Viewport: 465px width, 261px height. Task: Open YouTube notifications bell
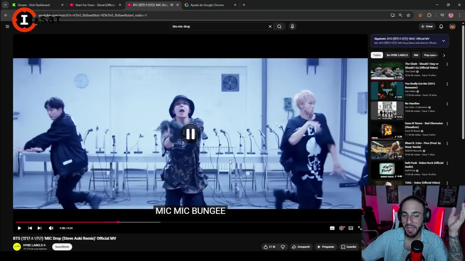[x=441, y=26]
